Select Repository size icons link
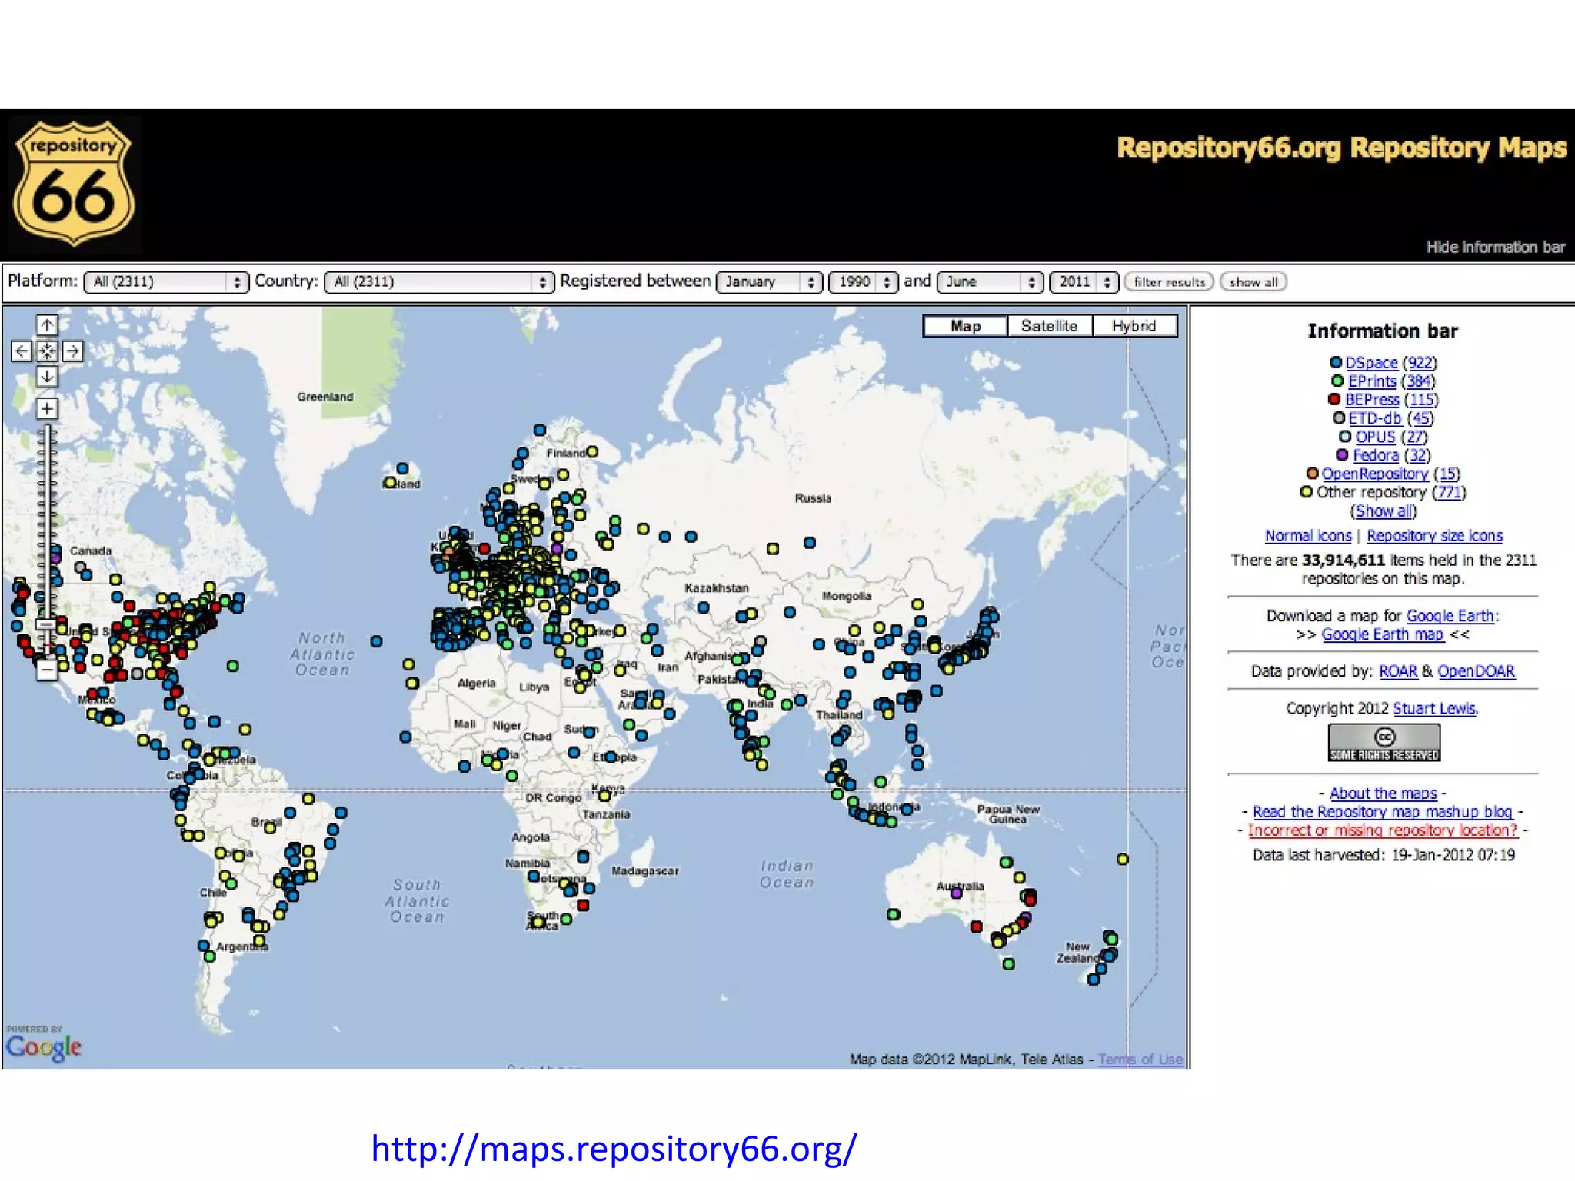 pos(1434,536)
